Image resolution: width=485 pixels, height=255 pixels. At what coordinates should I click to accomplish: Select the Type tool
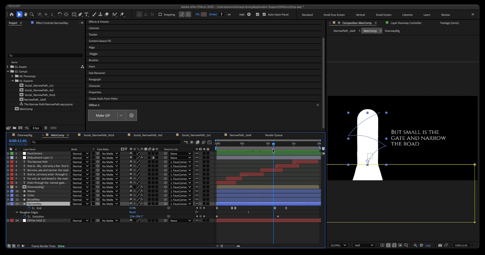(86, 14)
